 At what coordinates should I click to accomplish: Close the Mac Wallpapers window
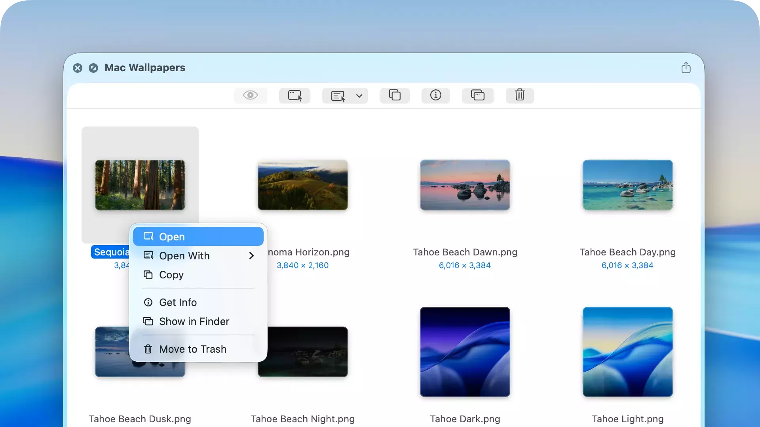(78, 68)
